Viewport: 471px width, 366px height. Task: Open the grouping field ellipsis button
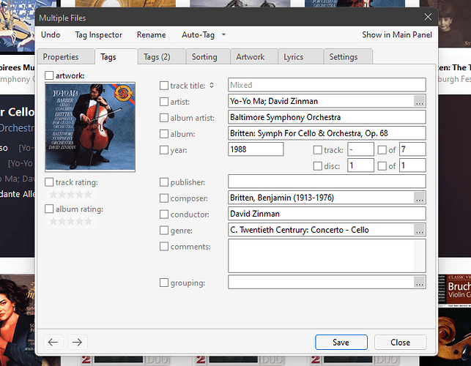[x=419, y=283]
